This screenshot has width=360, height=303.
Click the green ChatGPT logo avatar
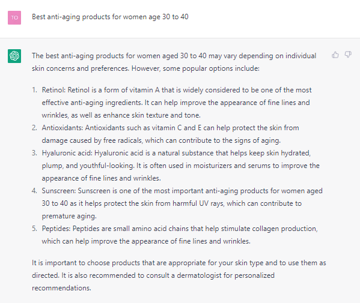pos(14,56)
